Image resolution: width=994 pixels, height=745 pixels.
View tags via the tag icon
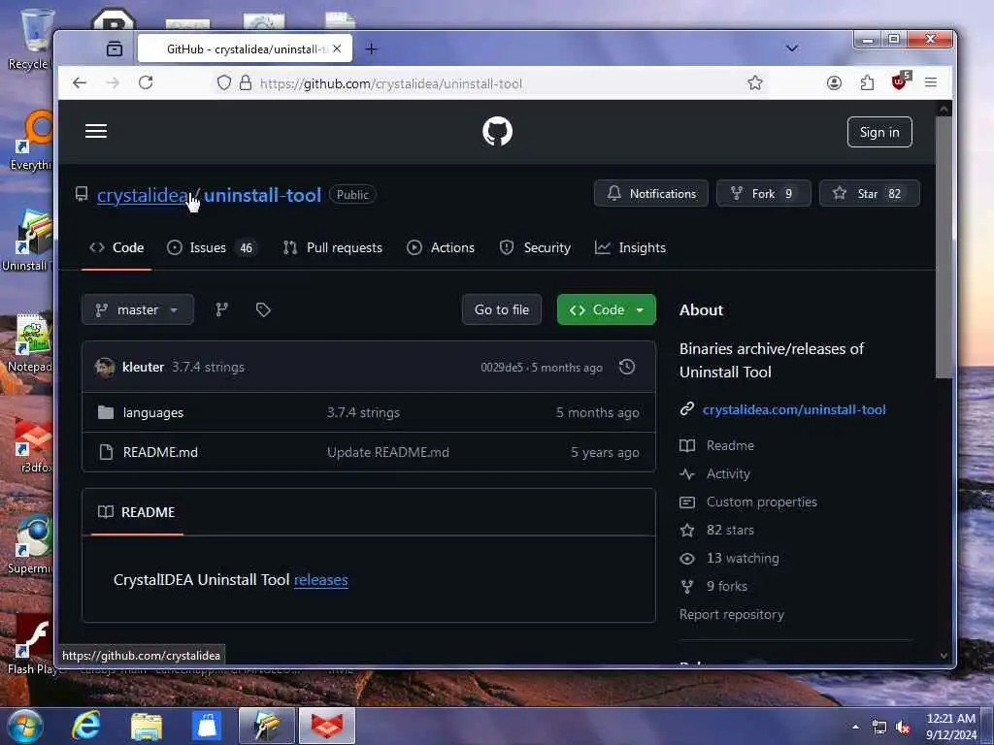(263, 309)
